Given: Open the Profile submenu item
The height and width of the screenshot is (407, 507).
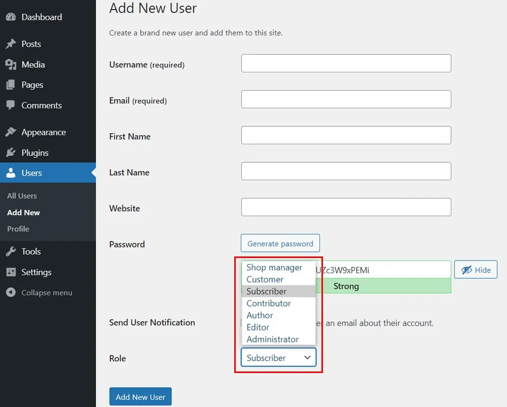Looking at the screenshot, I should tap(18, 229).
